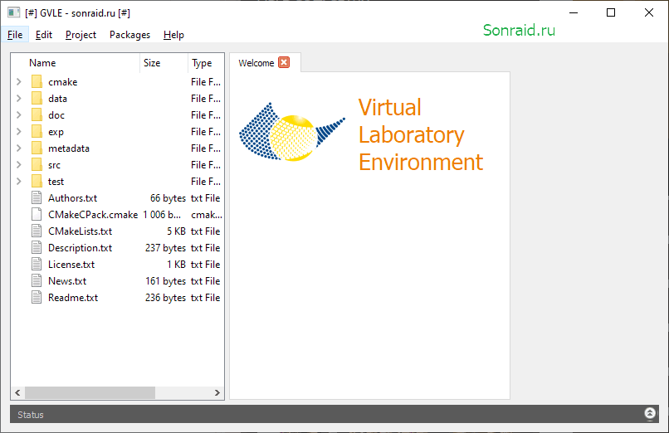Select the cmake folder name

click(63, 82)
